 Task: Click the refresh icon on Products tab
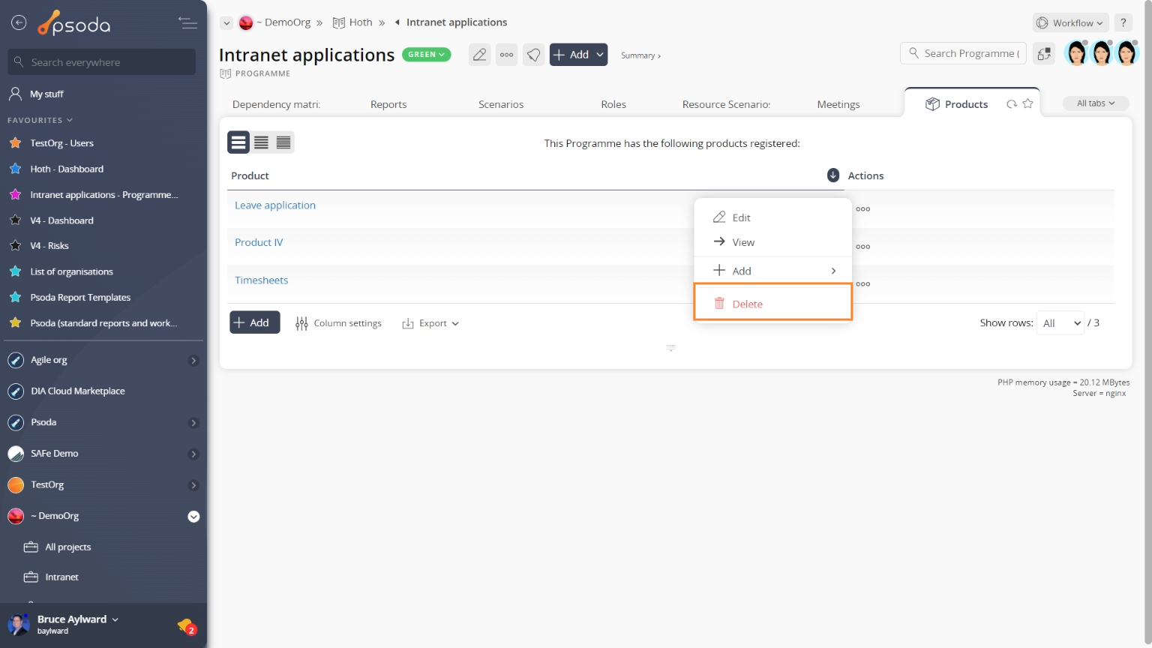coord(1012,104)
